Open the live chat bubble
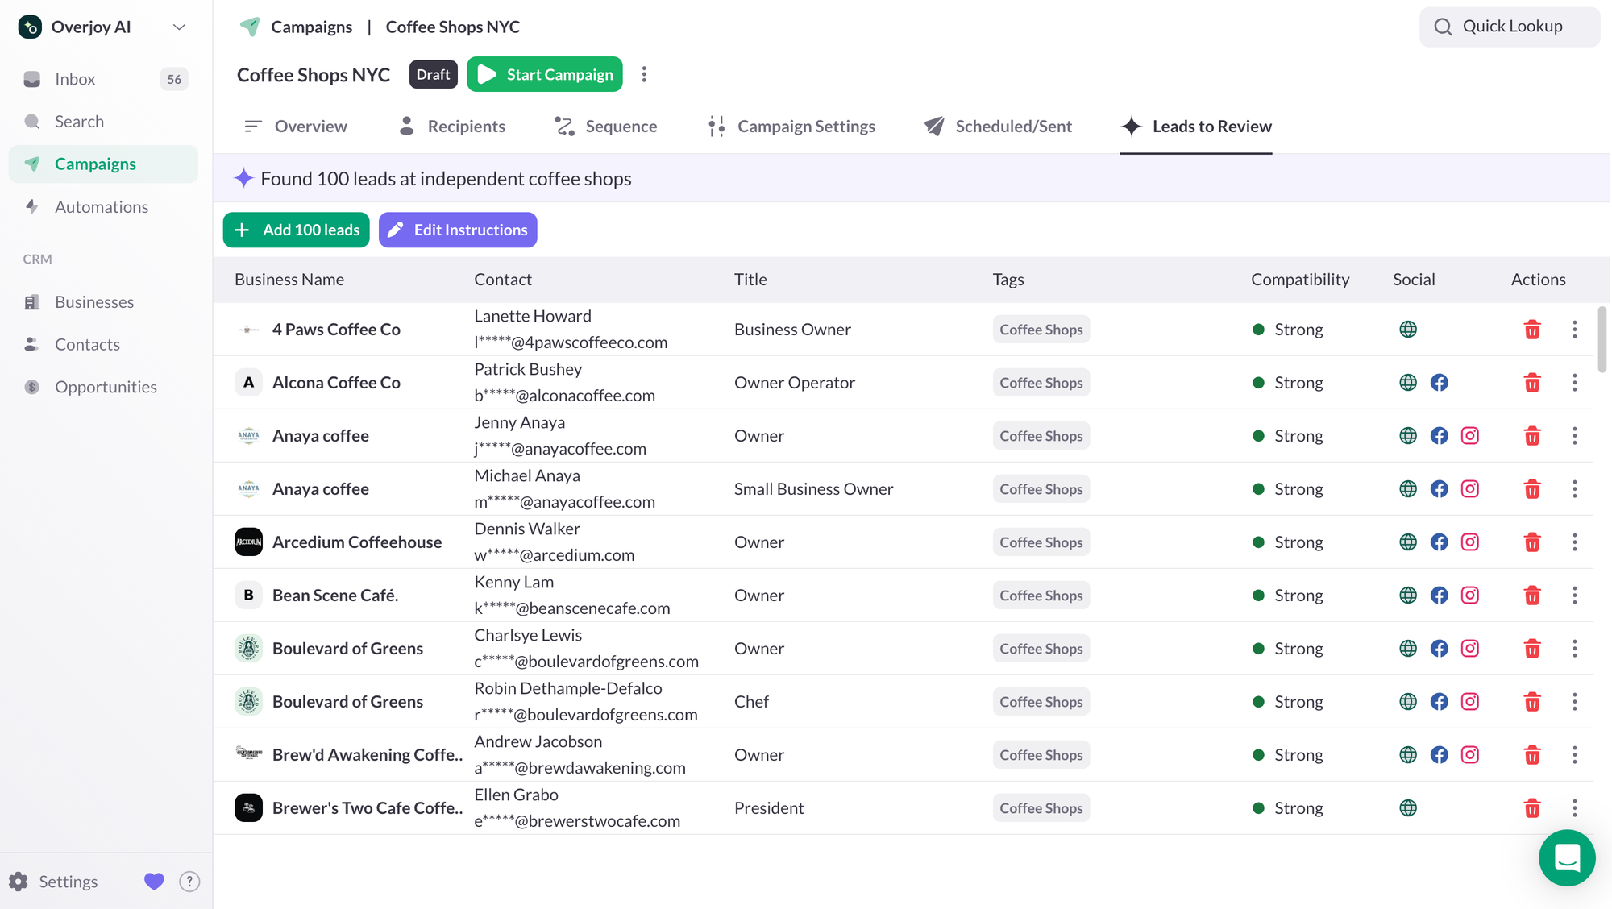This screenshot has width=1612, height=909. point(1566,858)
